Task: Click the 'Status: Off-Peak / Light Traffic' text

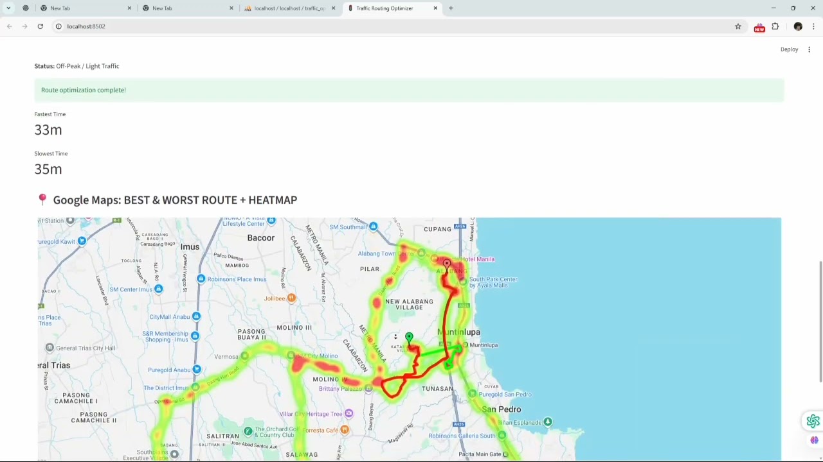Action: pos(77,66)
